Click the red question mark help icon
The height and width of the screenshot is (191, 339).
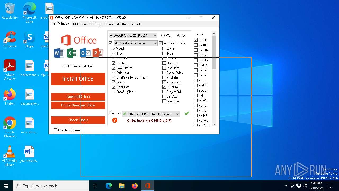[x=115, y=120]
